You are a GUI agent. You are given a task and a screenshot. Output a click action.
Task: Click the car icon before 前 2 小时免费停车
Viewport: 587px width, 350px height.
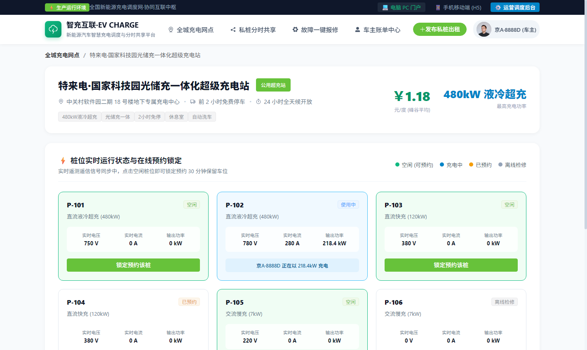193,101
